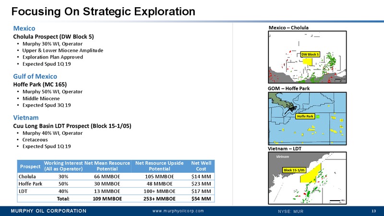Click MURPHY OIL CORPORATION footer text
384x216 pixels.
[48, 211]
